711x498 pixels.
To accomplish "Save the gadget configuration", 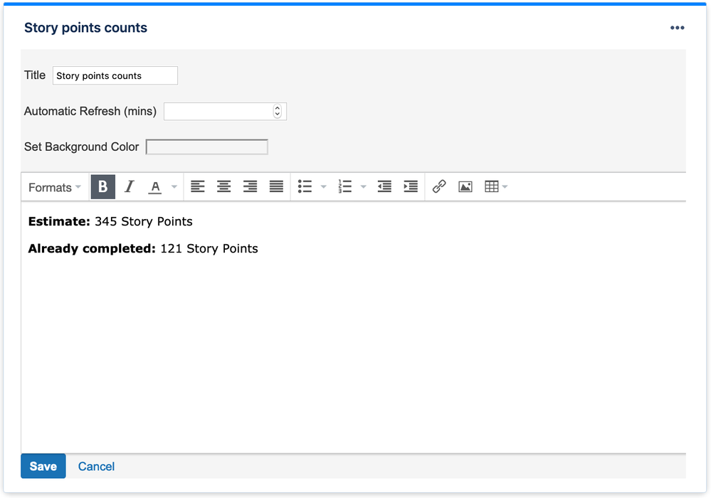I will point(43,466).
